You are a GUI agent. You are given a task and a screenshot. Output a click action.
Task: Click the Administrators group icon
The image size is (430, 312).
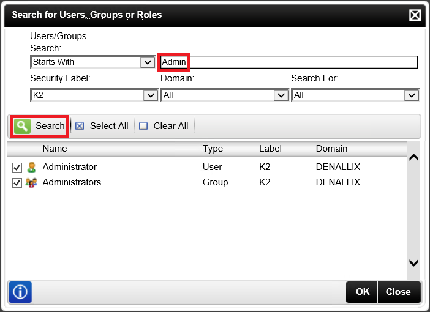click(x=31, y=182)
